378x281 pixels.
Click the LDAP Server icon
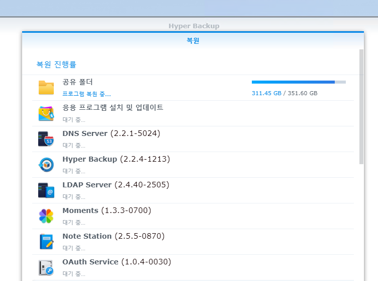pos(46,190)
